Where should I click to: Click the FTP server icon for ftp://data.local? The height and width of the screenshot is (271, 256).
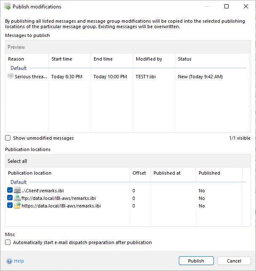[17, 198]
